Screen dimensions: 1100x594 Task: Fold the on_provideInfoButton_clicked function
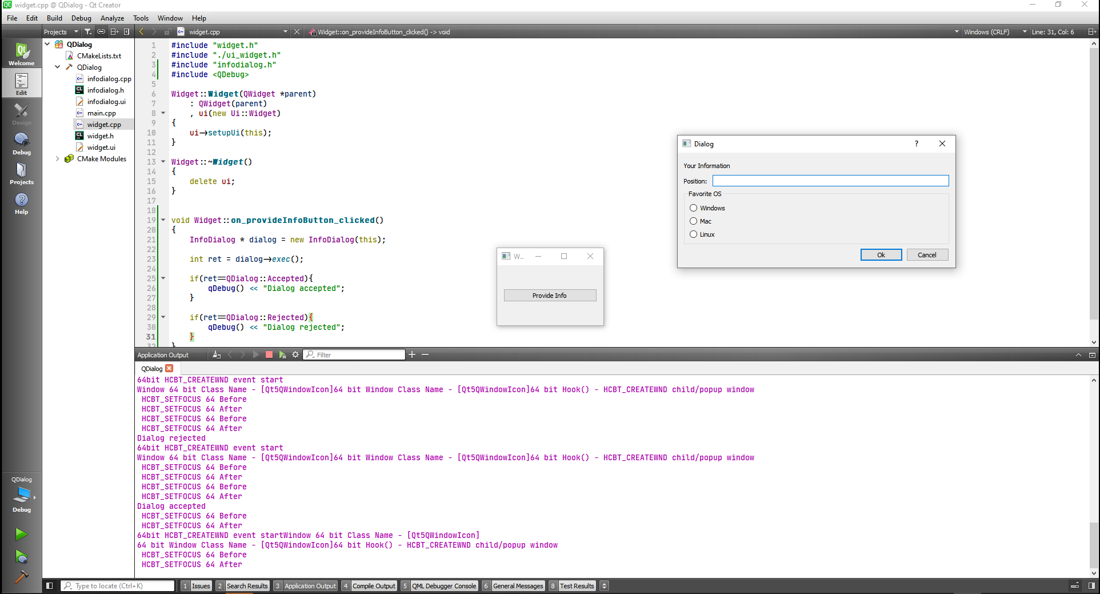click(x=163, y=220)
